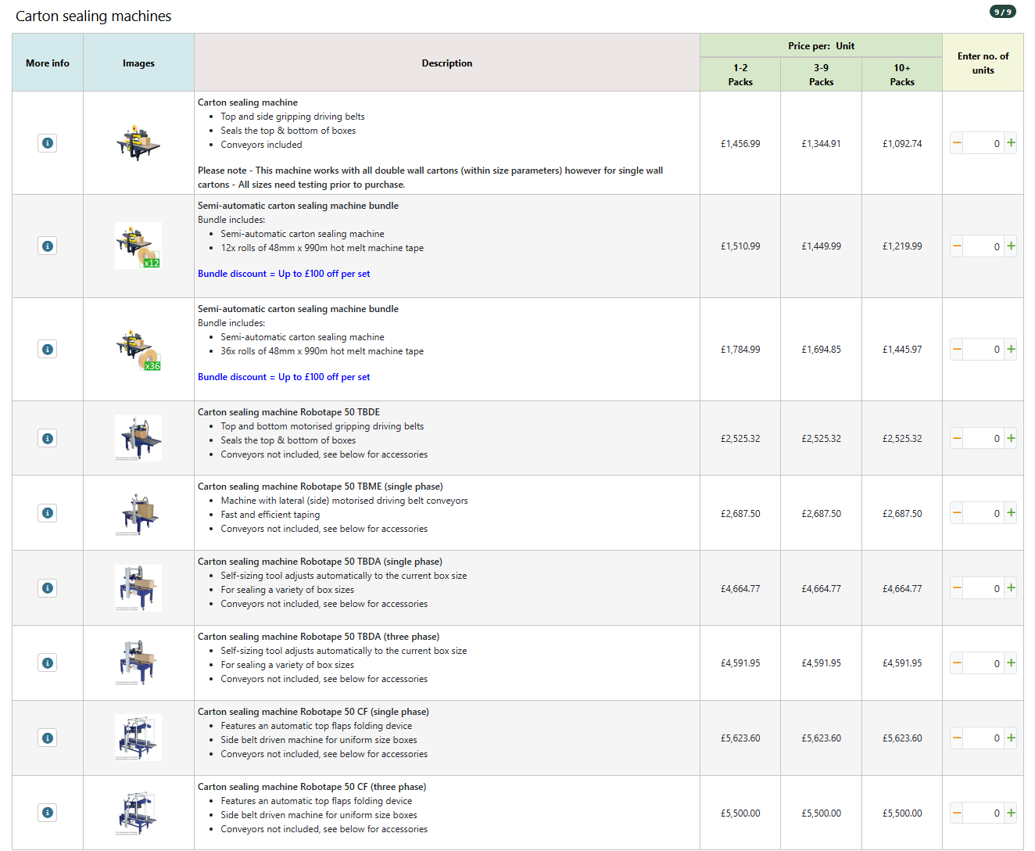
Task: Increase units for TBDA single phase
Action: (1011, 588)
